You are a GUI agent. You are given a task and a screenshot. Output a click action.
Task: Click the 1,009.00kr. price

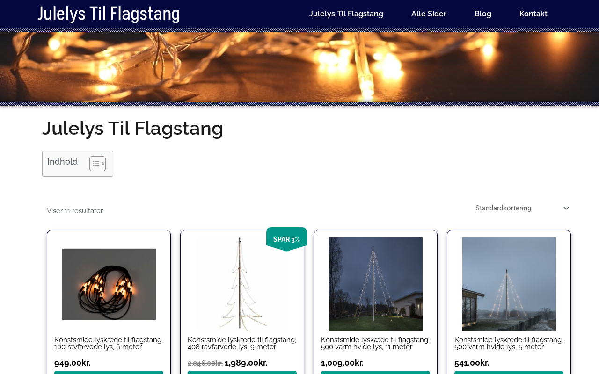(x=343, y=363)
